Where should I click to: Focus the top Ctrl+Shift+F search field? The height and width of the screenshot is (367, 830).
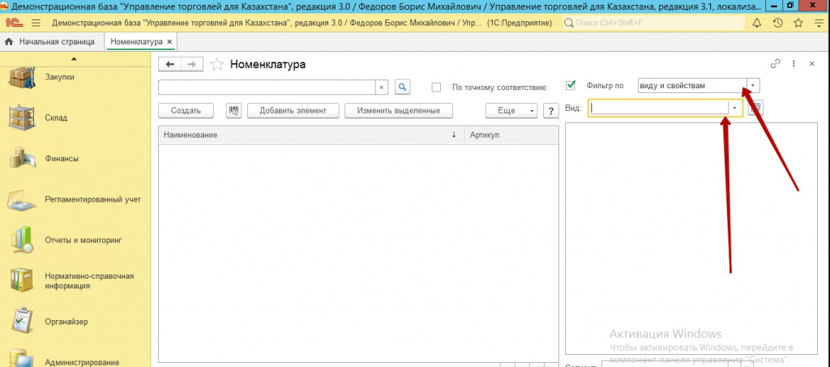tap(652, 23)
